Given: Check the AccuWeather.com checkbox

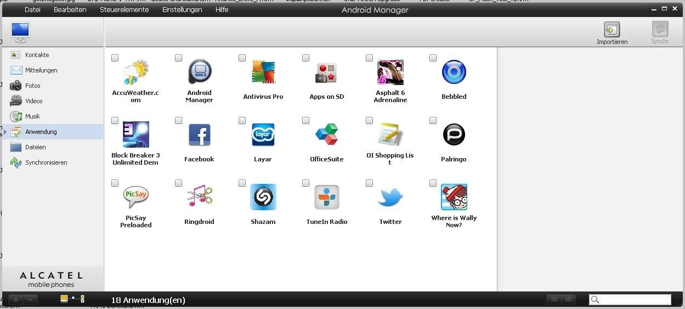Looking at the screenshot, I should coord(115,58).
